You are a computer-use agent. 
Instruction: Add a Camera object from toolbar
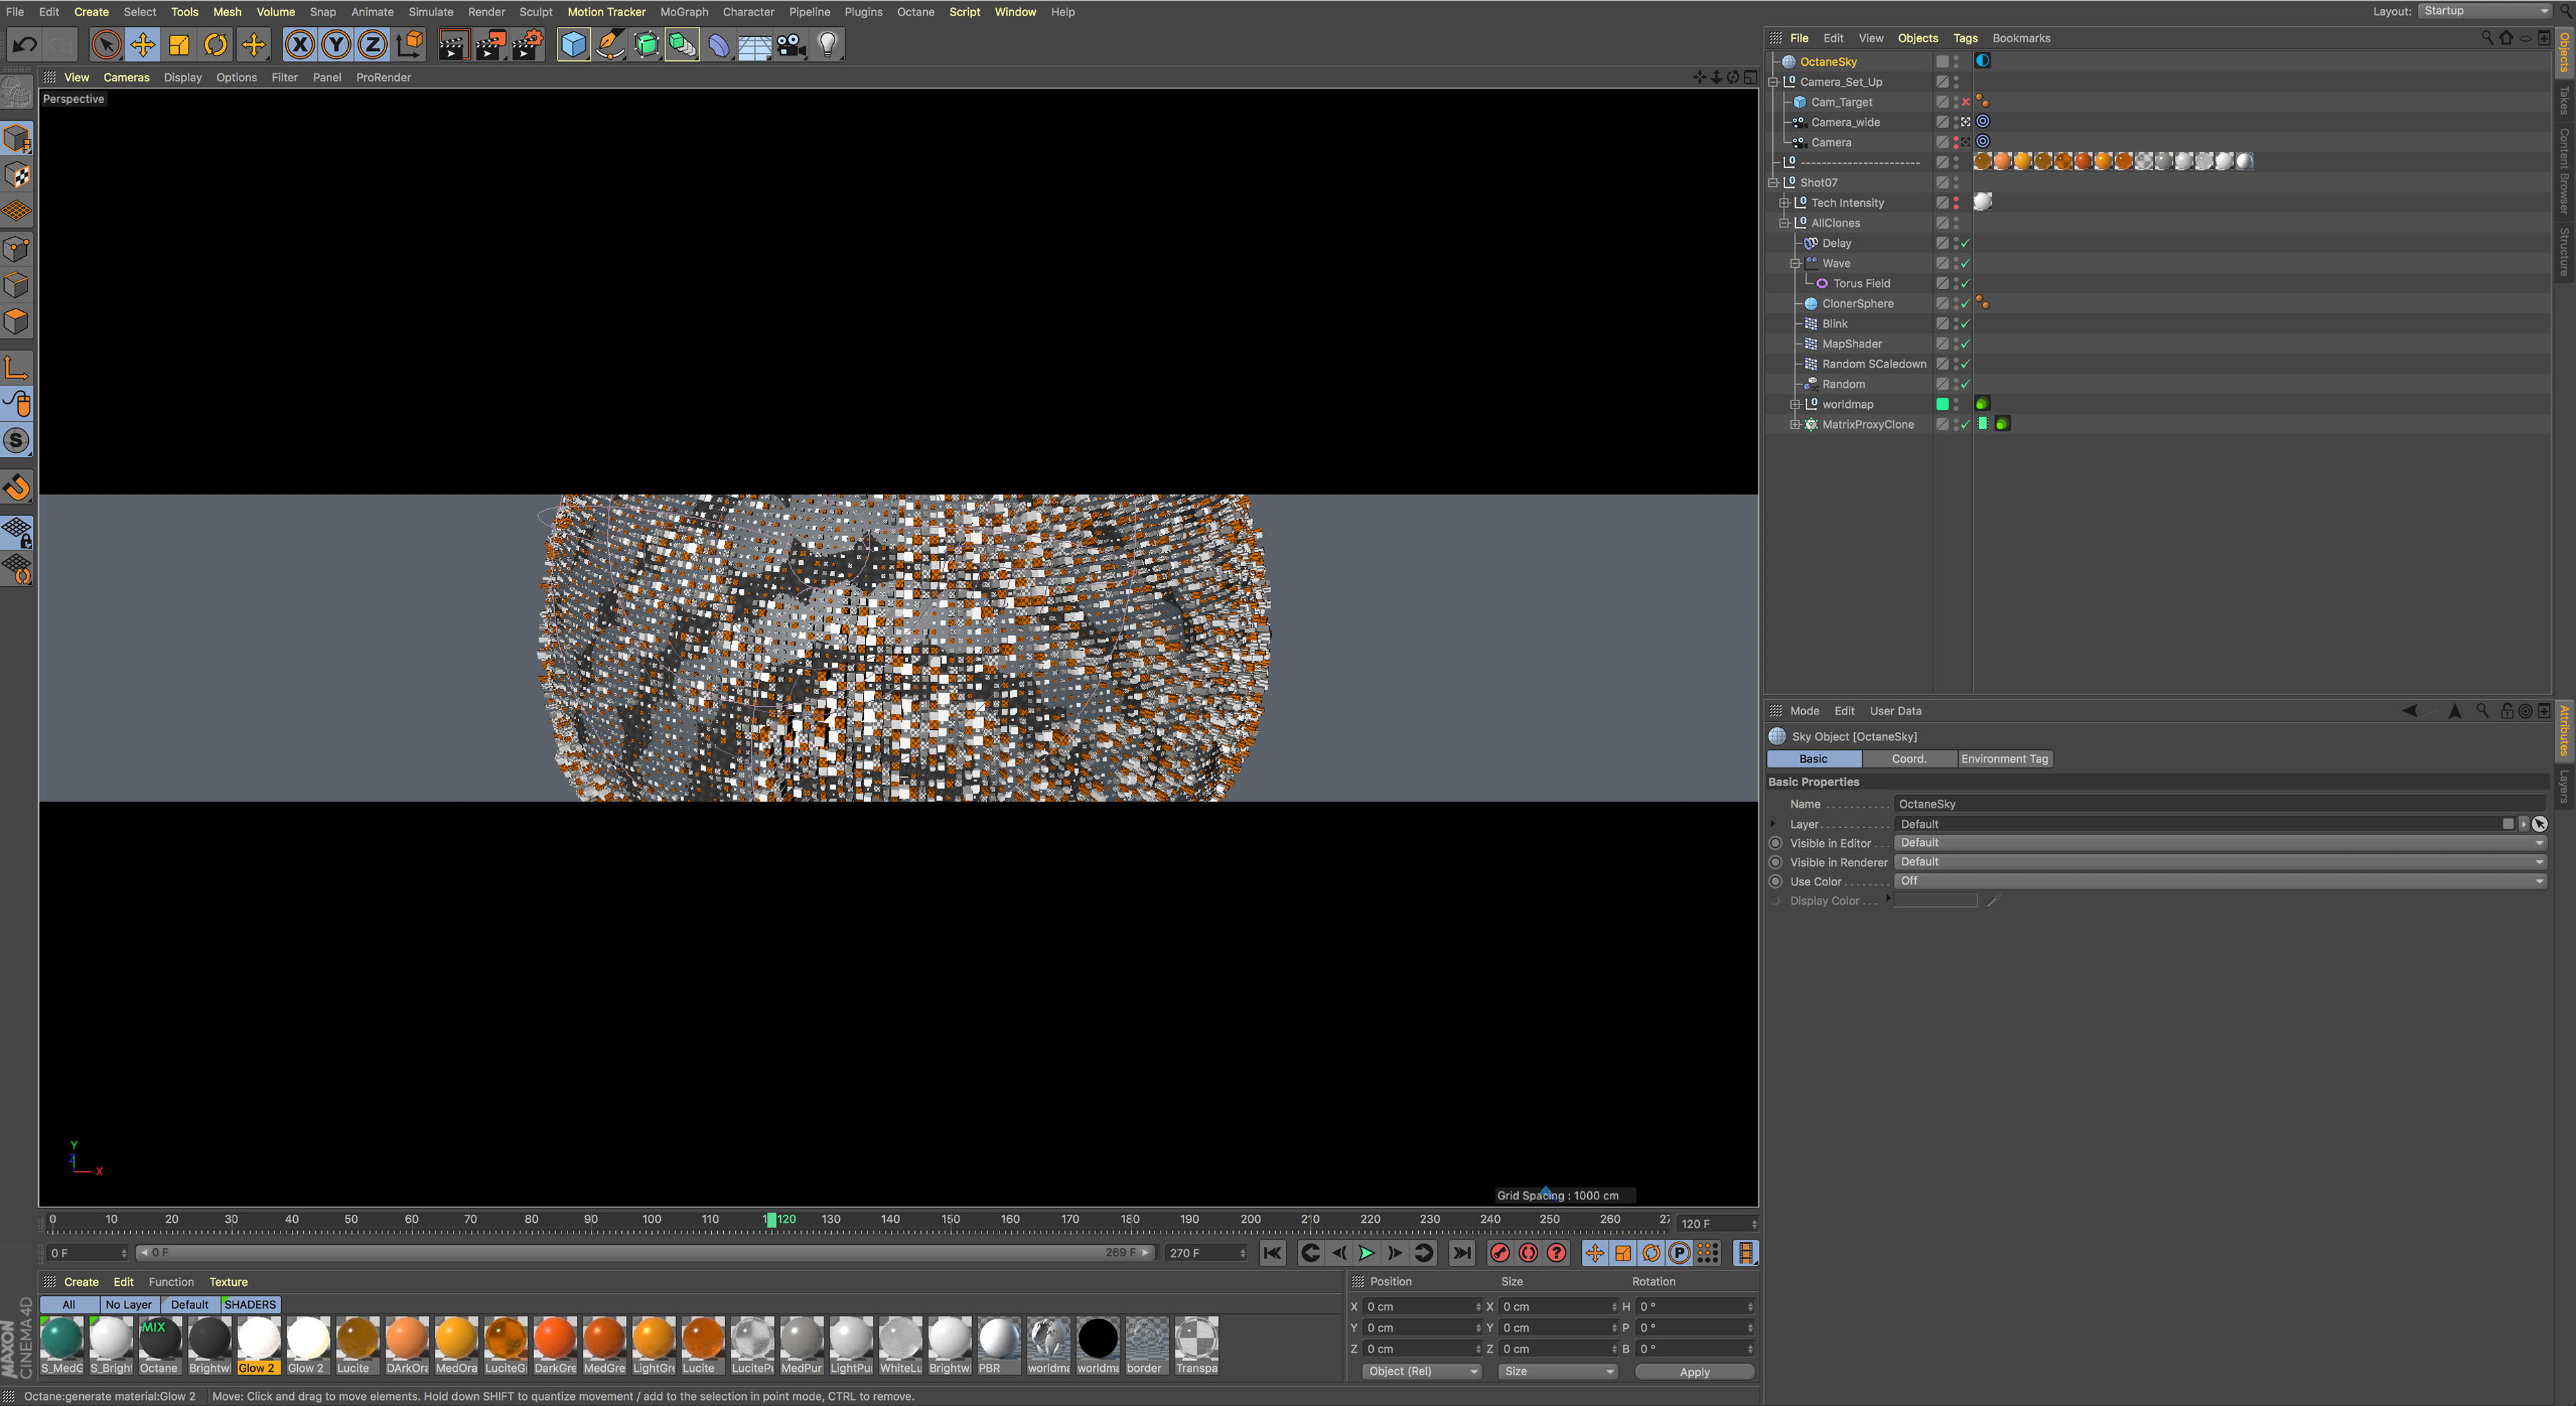[x=791, y=45]
